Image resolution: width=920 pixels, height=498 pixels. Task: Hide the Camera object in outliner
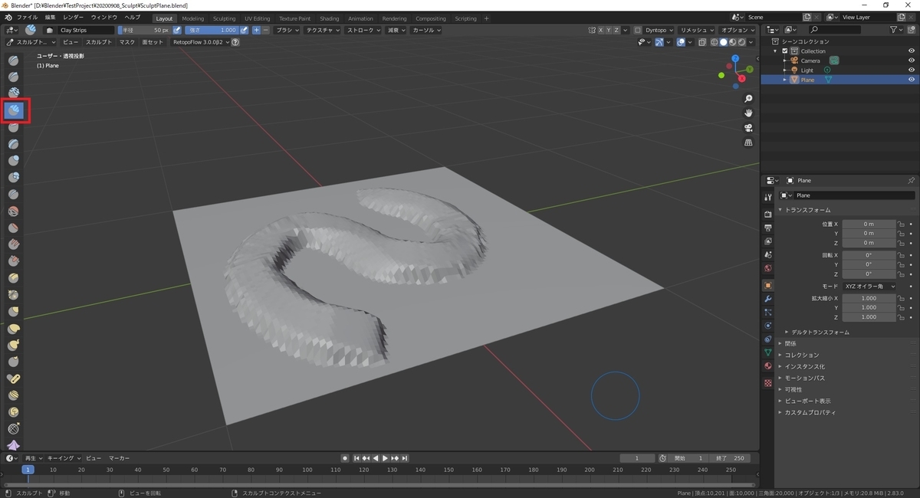(912, 61)
